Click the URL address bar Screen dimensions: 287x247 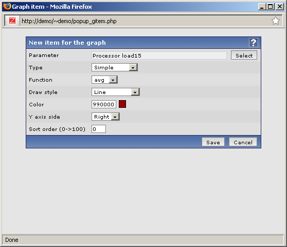[x=145, y=21]
